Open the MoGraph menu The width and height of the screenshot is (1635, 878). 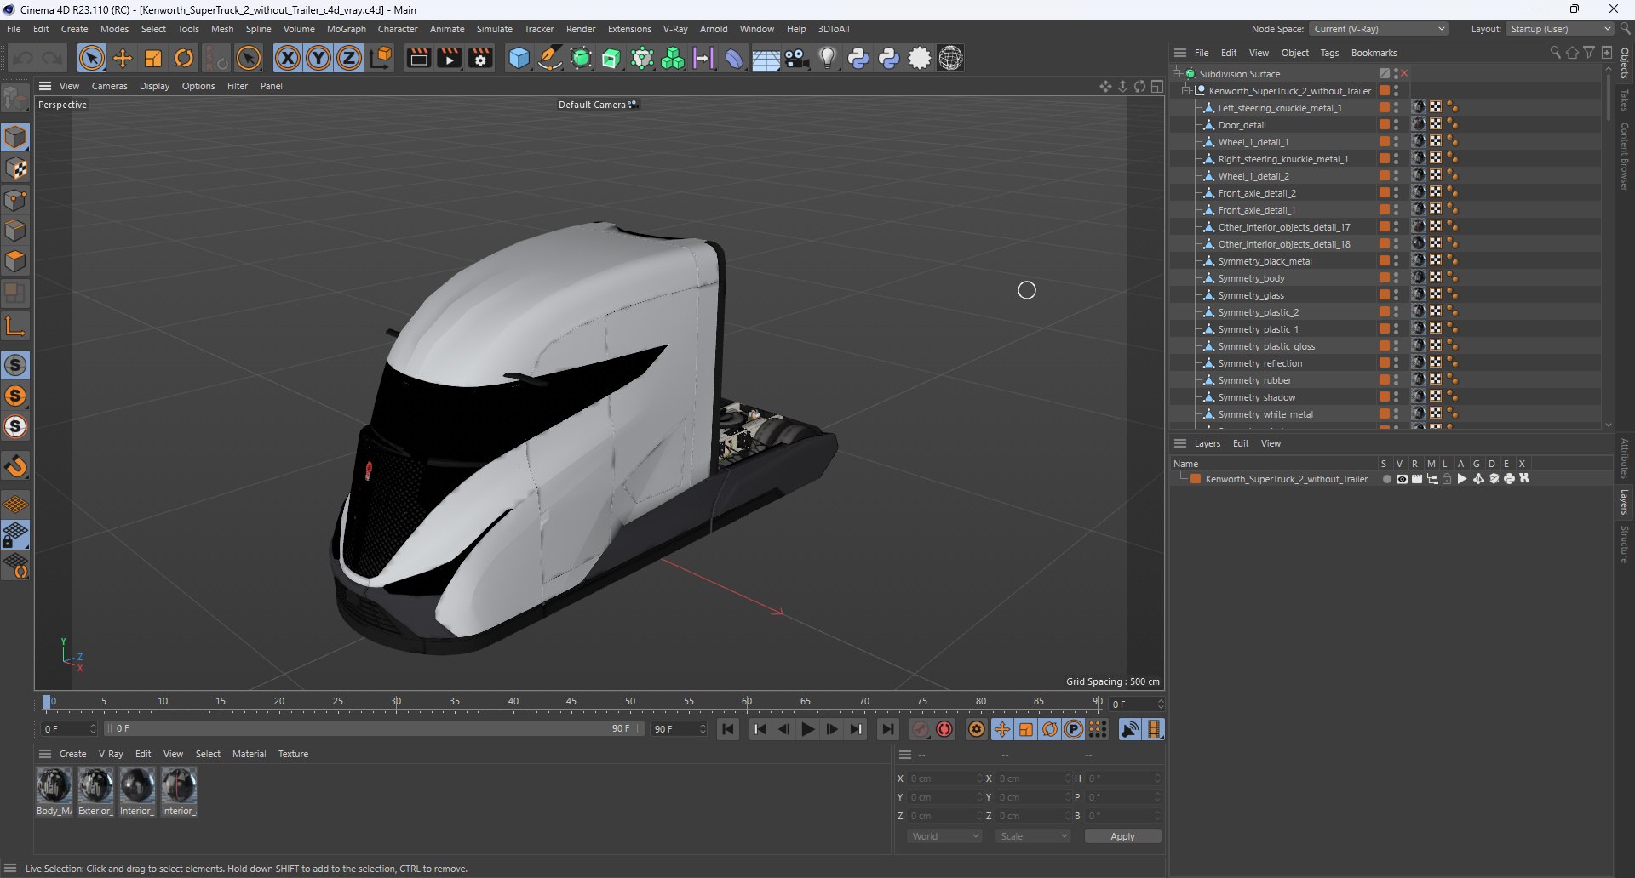click(x=346, y=29)
